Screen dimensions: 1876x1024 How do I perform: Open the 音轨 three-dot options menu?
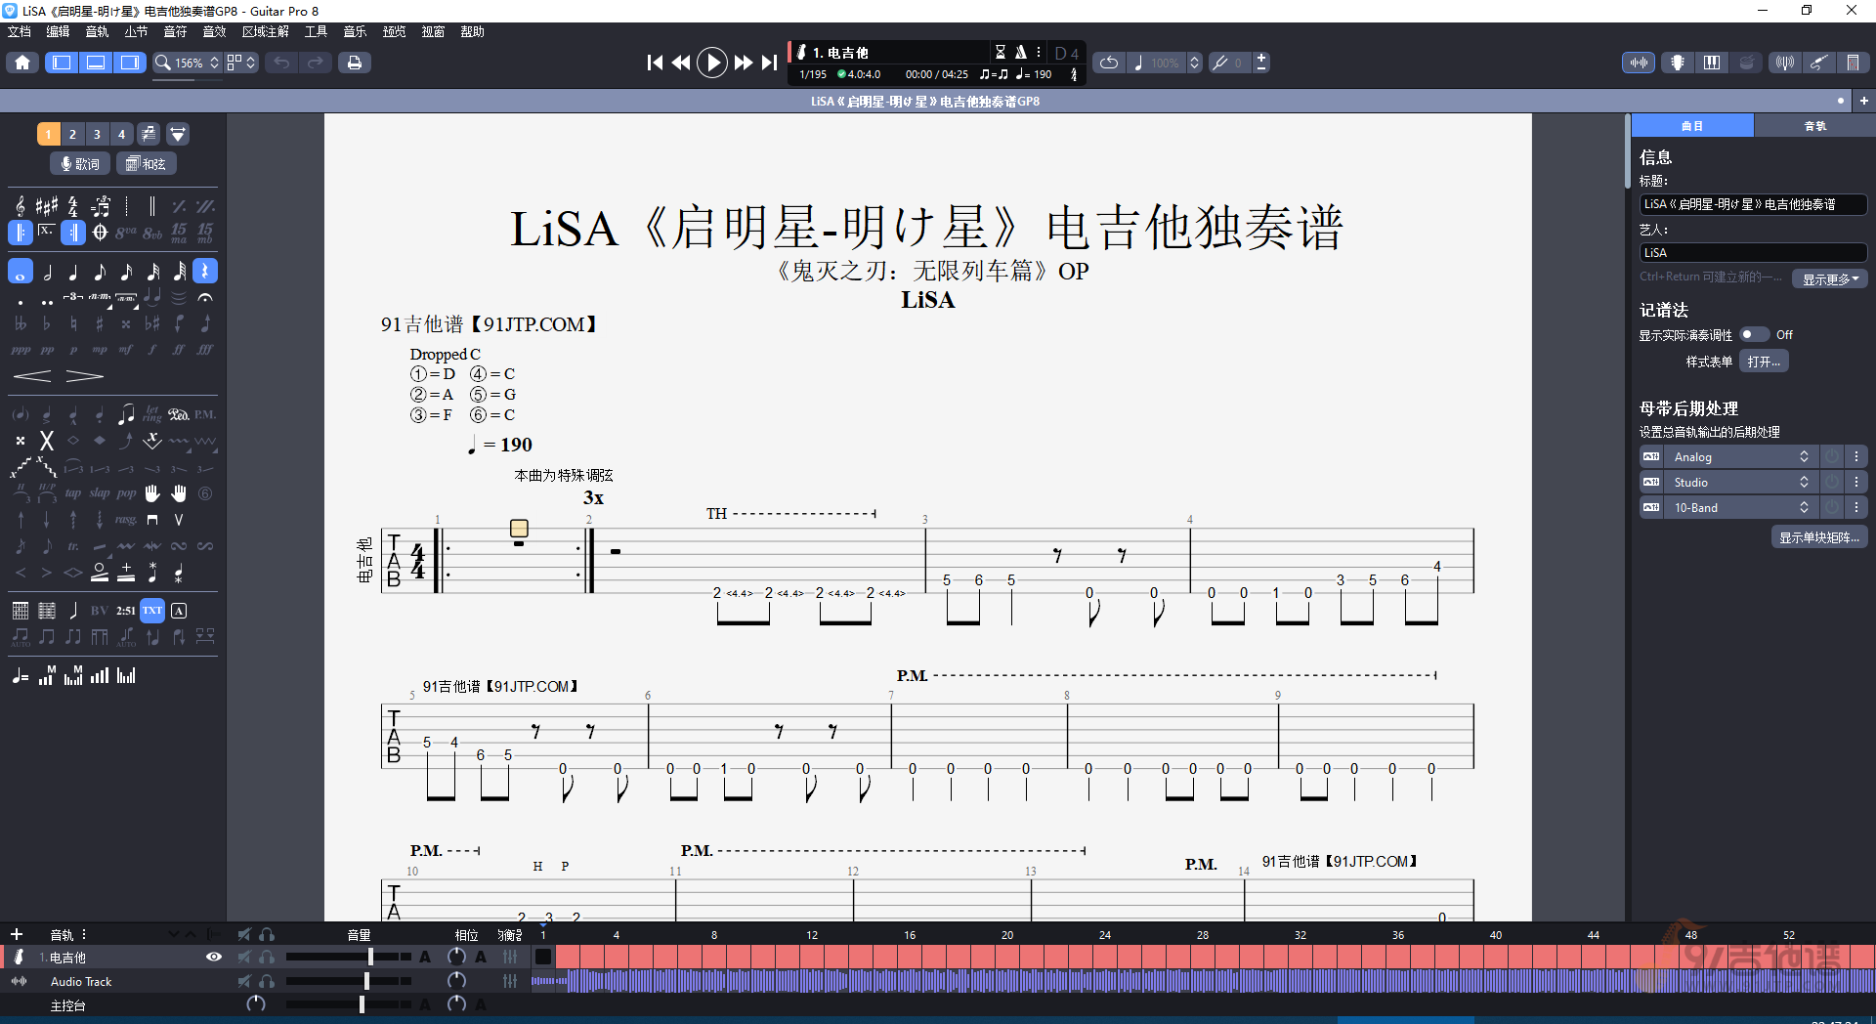(x=84, y=935)
